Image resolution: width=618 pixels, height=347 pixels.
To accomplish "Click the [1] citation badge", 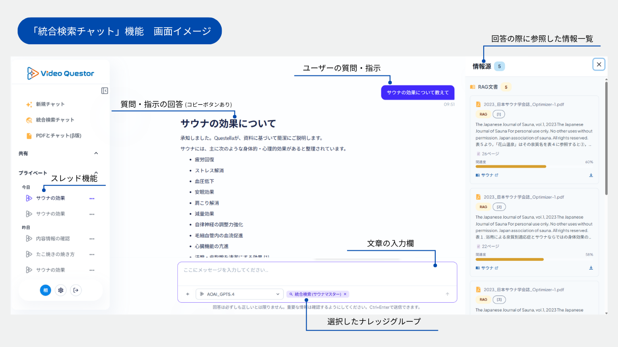I will [x=499, y=114].
